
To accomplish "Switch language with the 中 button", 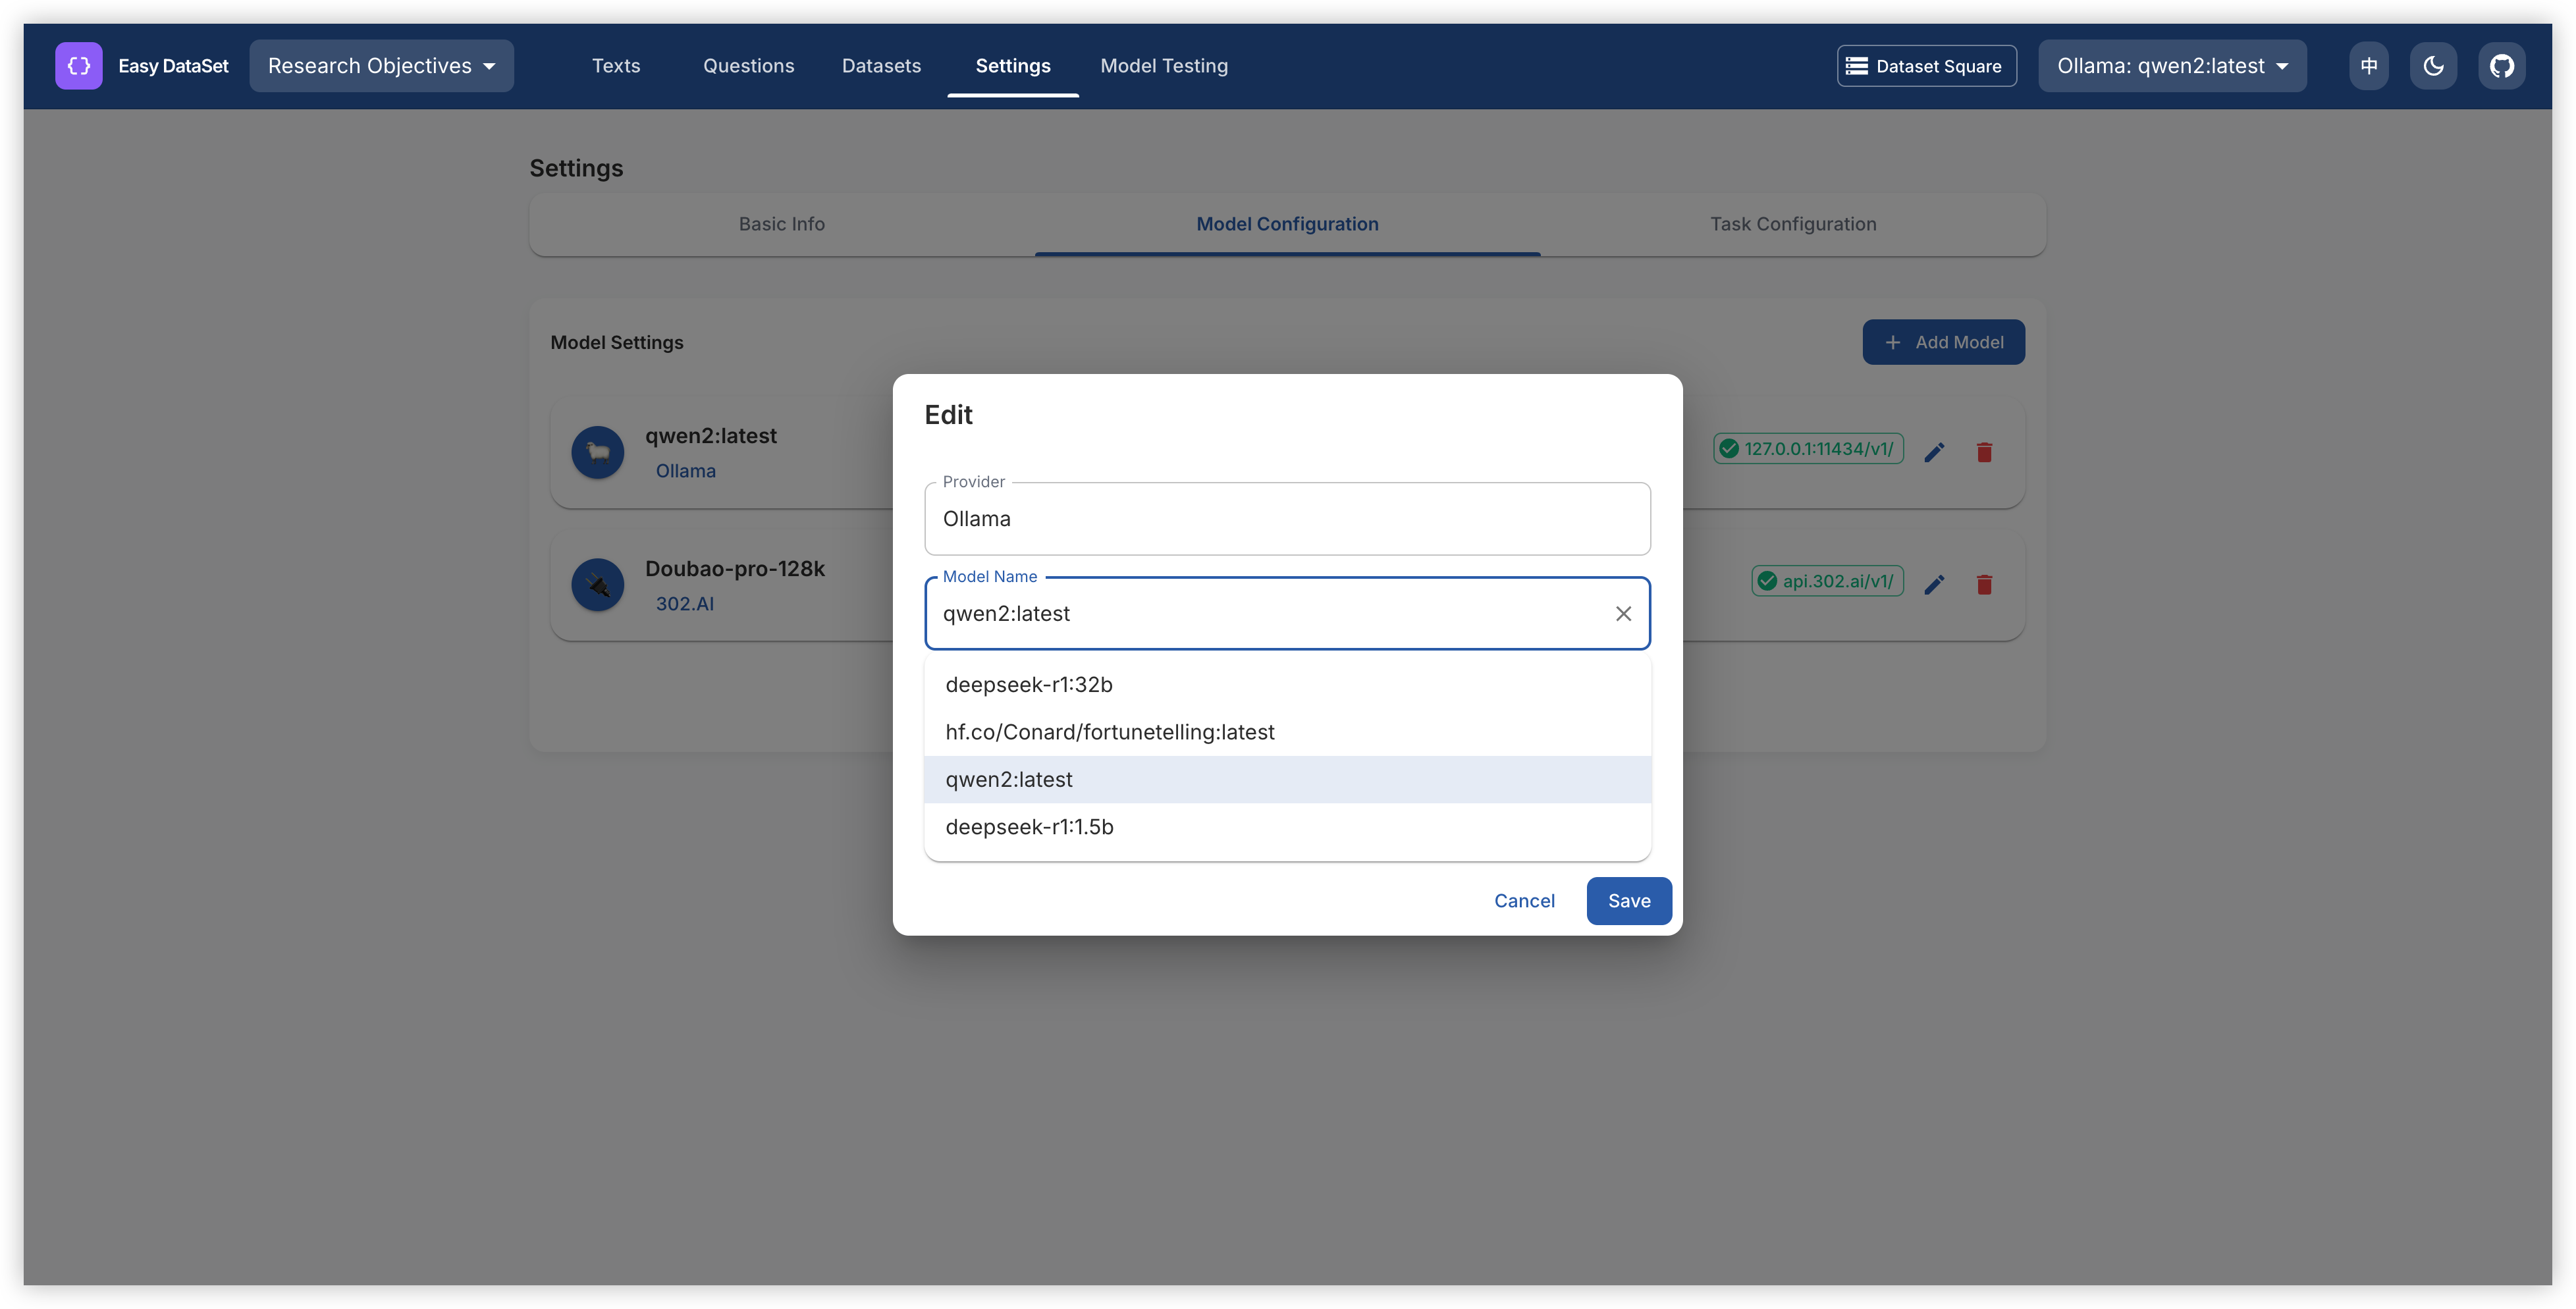I will 2368,66.
